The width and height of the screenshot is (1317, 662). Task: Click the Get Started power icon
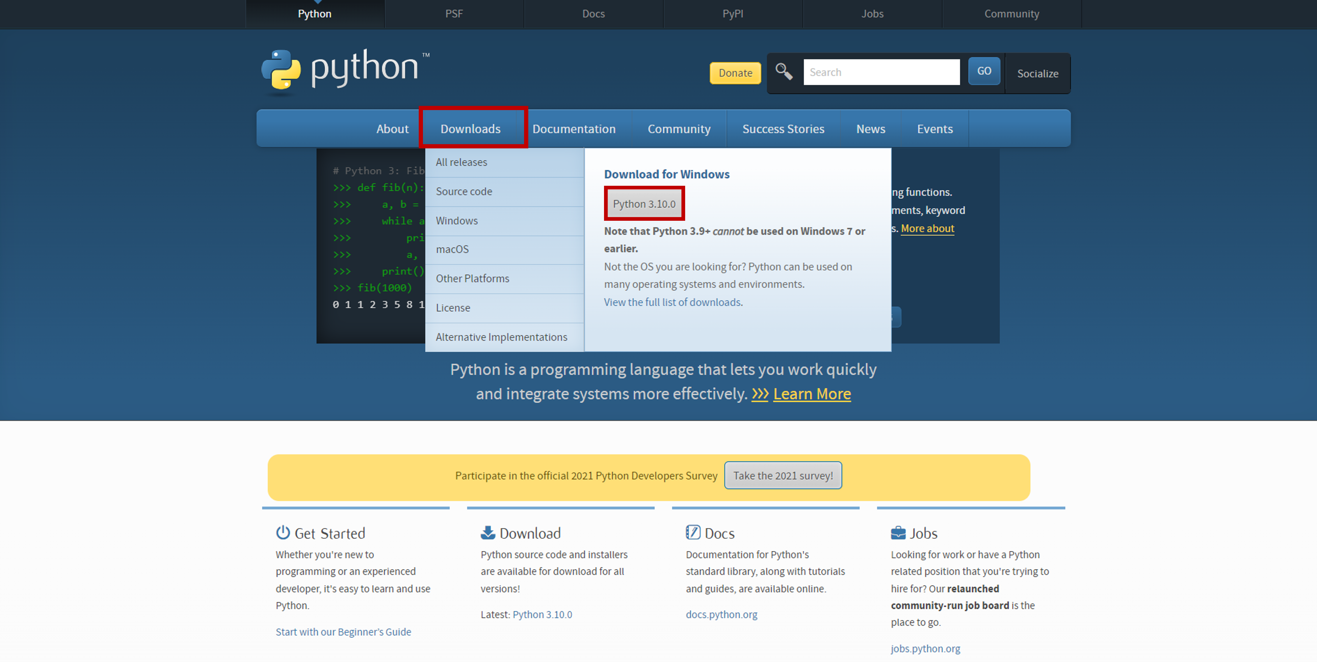(x=283, y=533)
